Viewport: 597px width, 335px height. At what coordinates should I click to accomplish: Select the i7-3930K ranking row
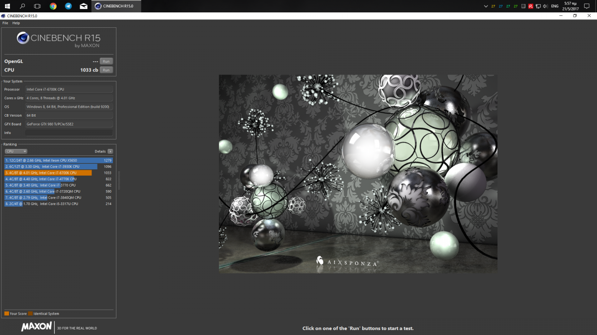pyautogui.click(x=59, y=167)
